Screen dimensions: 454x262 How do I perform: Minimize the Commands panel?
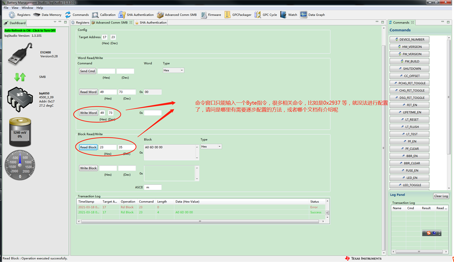pyautogui.click(x=443, y=22)
